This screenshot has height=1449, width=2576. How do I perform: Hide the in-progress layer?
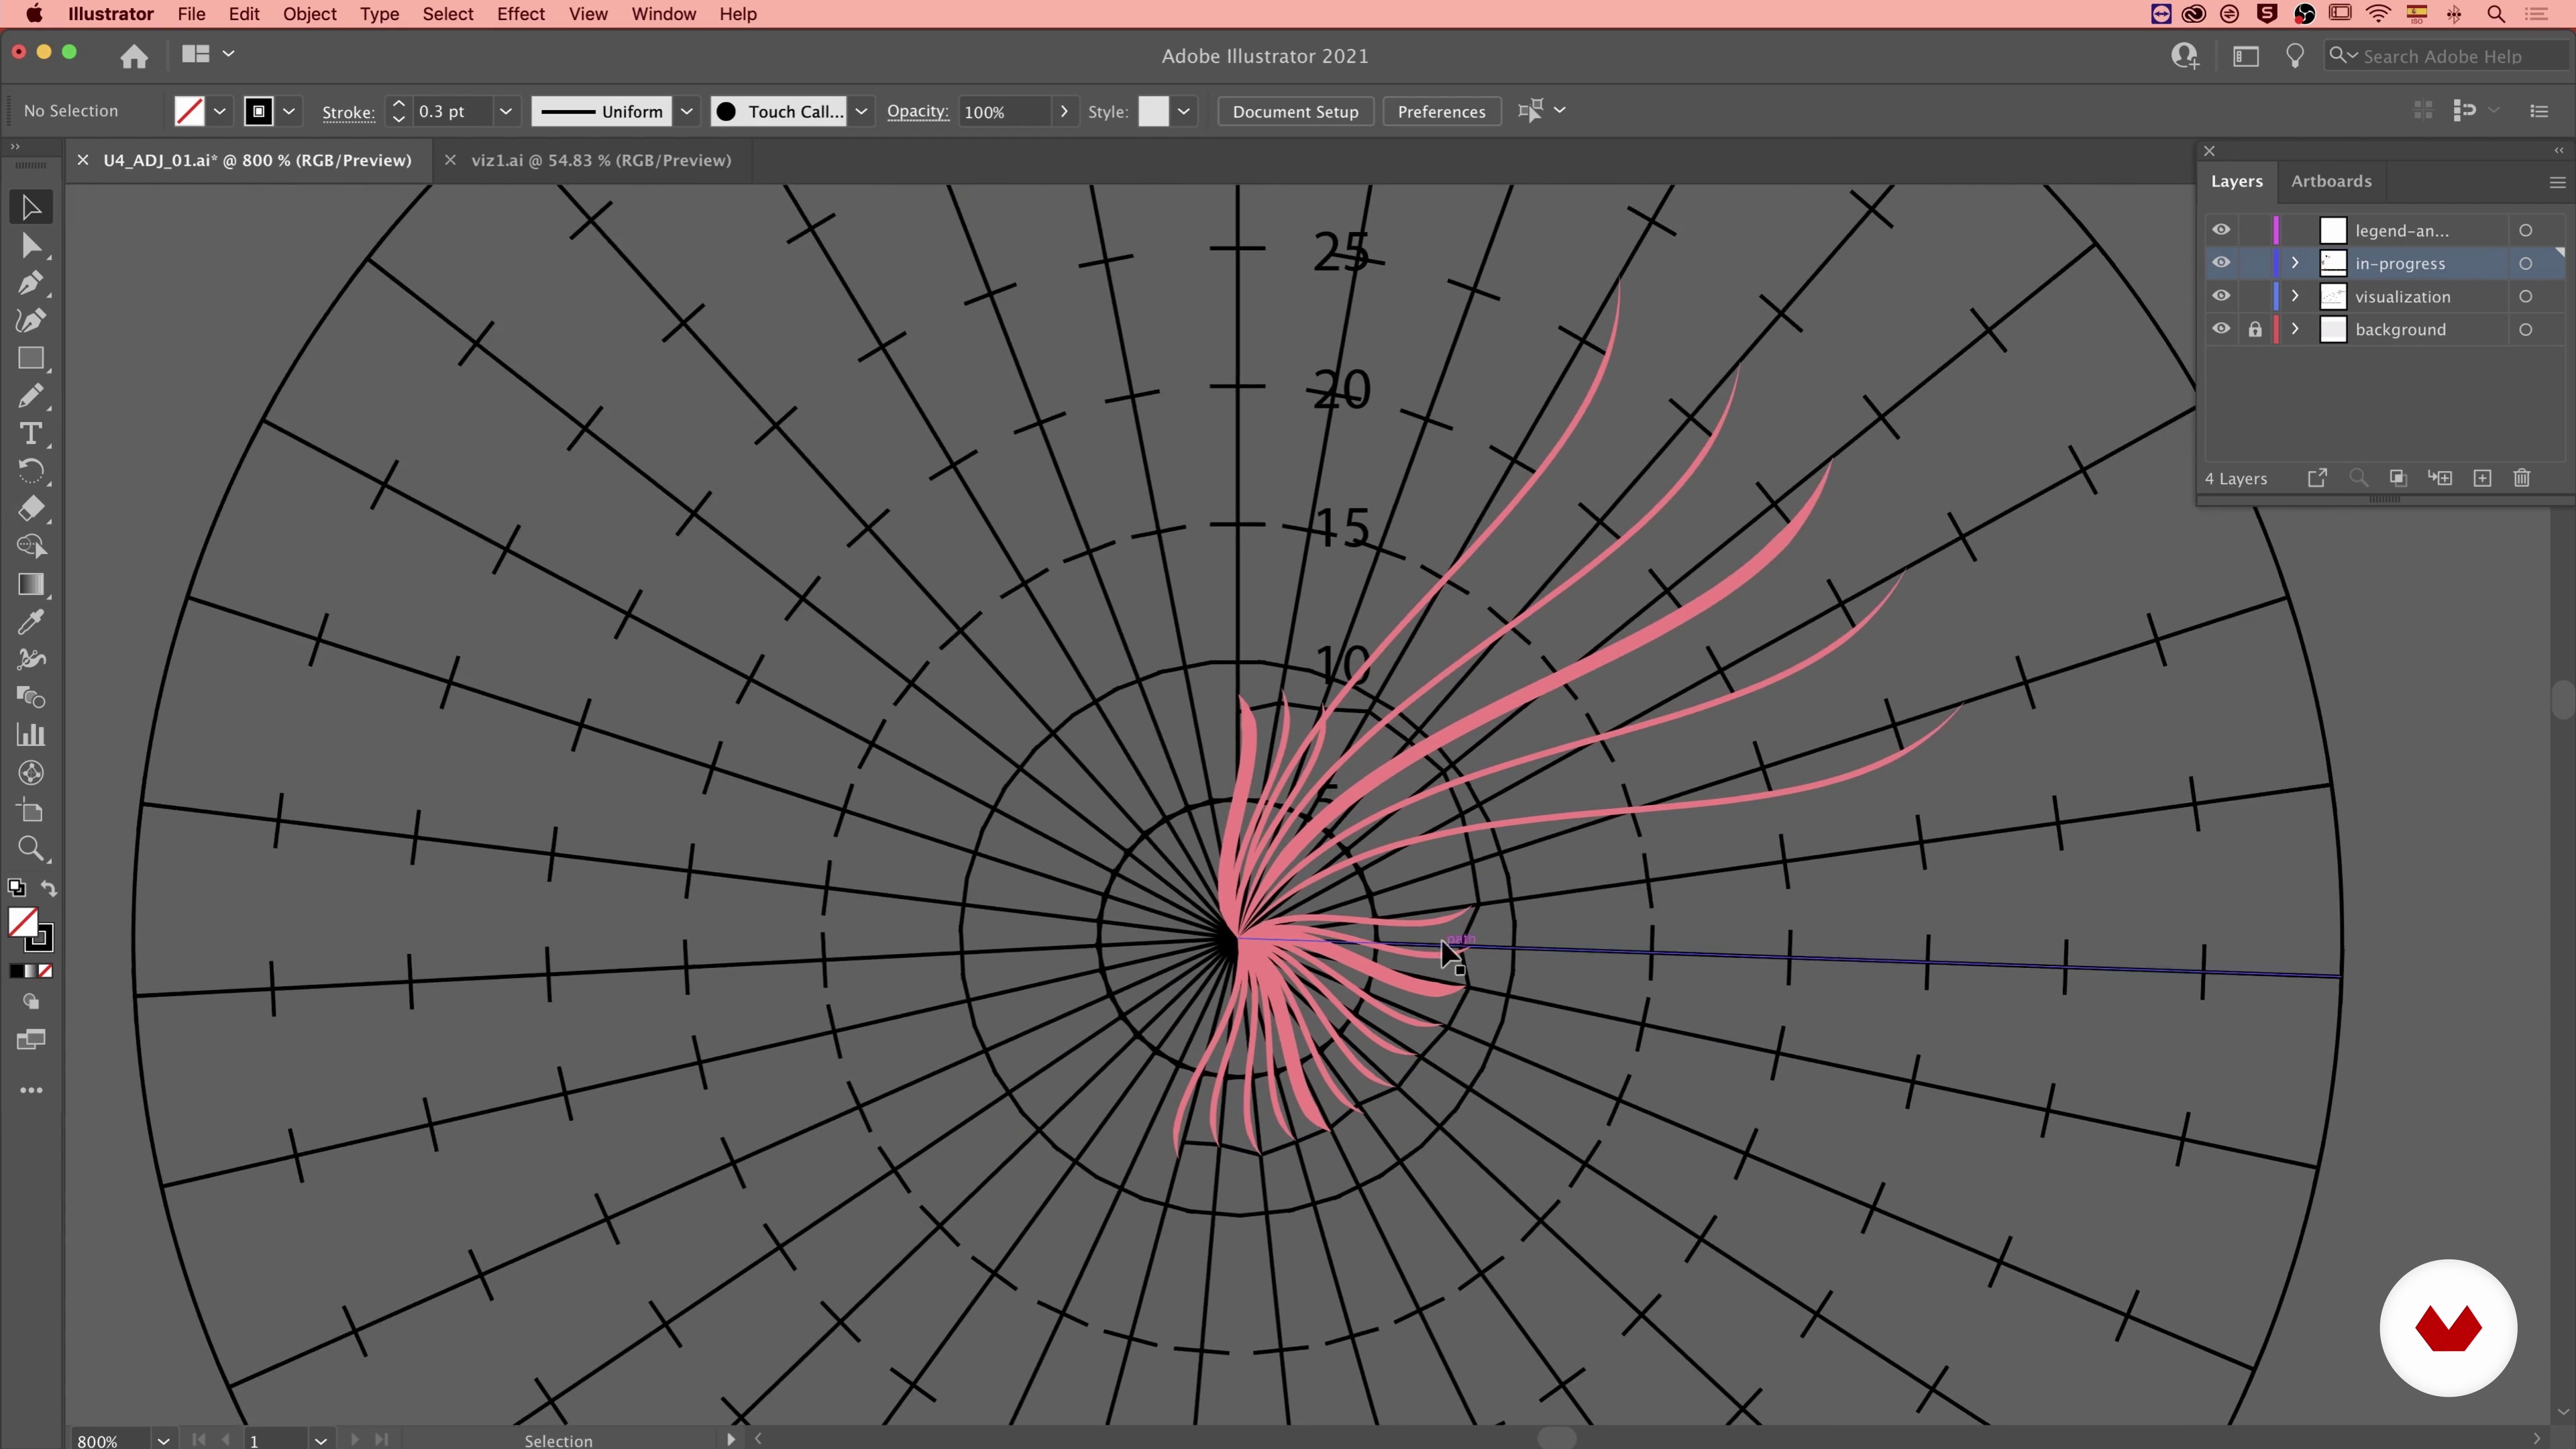pos(2221,263)
